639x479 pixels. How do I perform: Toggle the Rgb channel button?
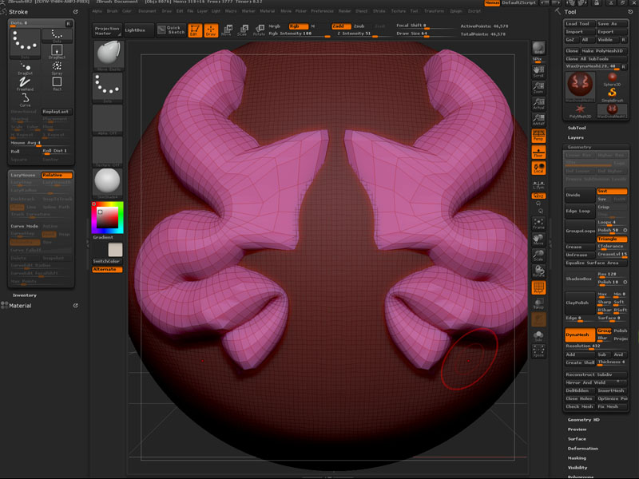(x=298, y=26)
